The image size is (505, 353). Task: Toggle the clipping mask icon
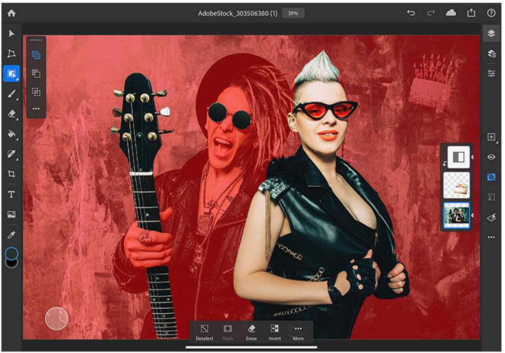[491, 197]
